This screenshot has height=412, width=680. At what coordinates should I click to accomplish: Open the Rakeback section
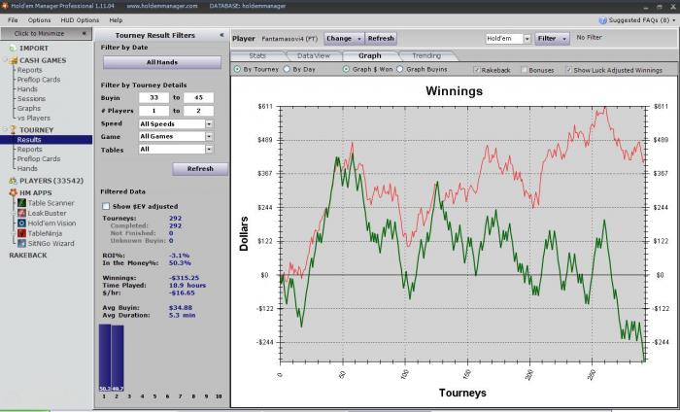point(28,256)
